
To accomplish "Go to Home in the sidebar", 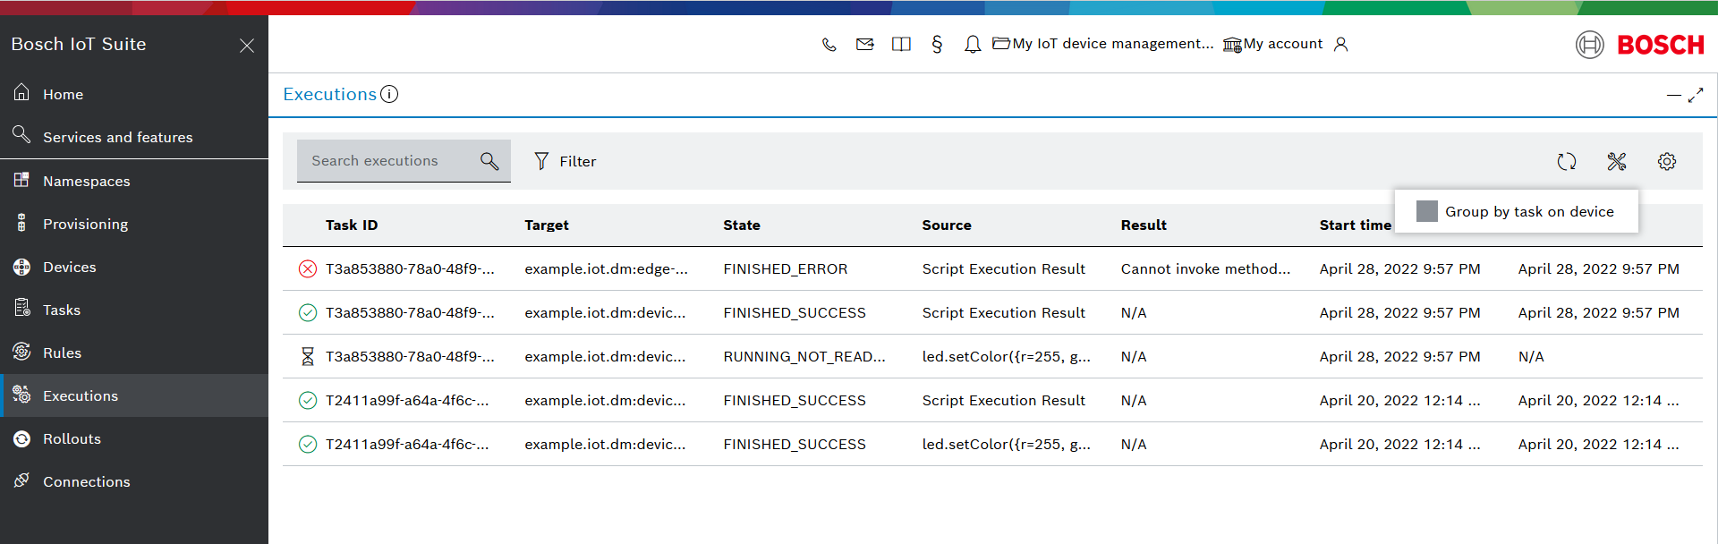I will (x=134, y=94).
